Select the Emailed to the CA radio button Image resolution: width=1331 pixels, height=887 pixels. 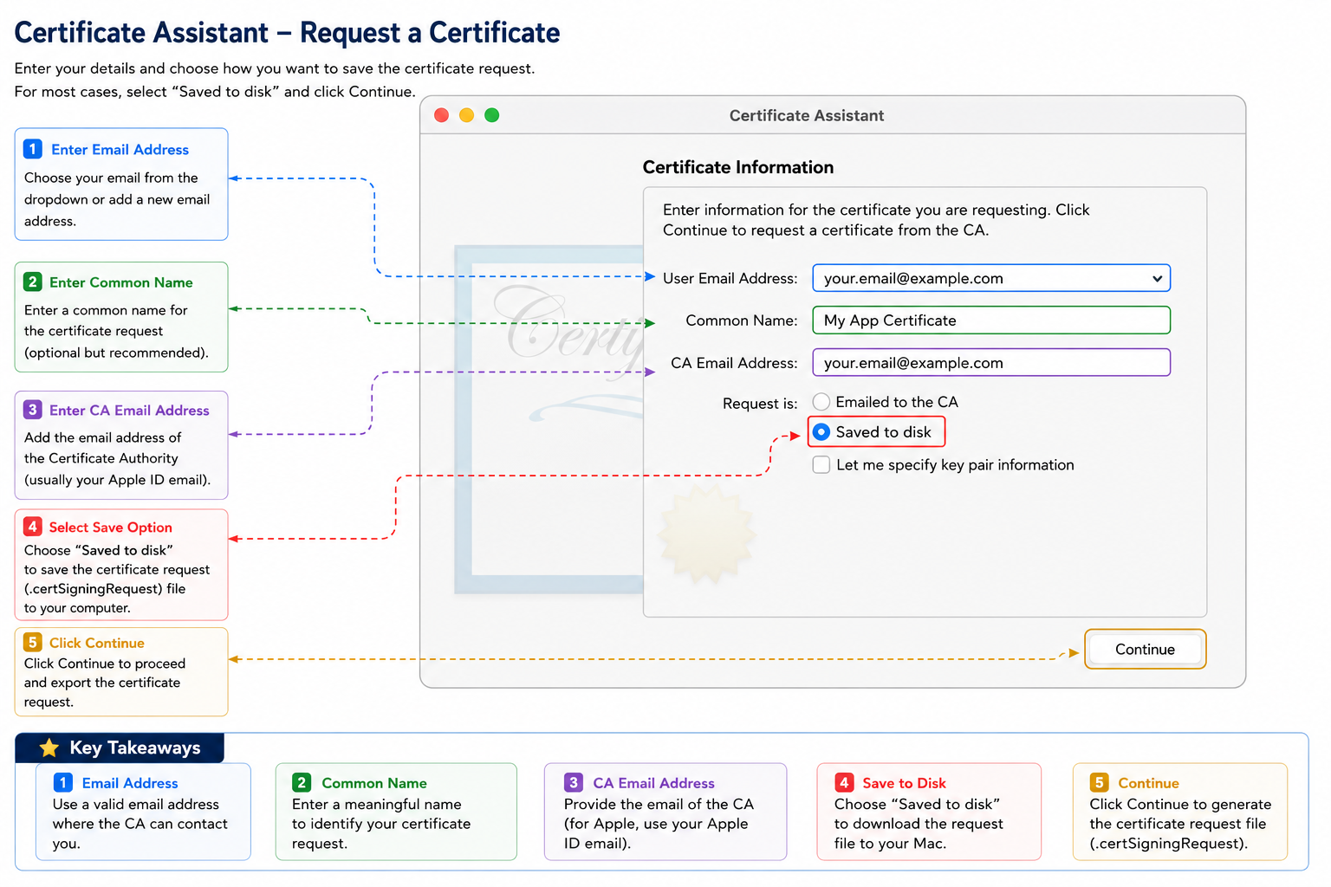[x=821, y=402]
